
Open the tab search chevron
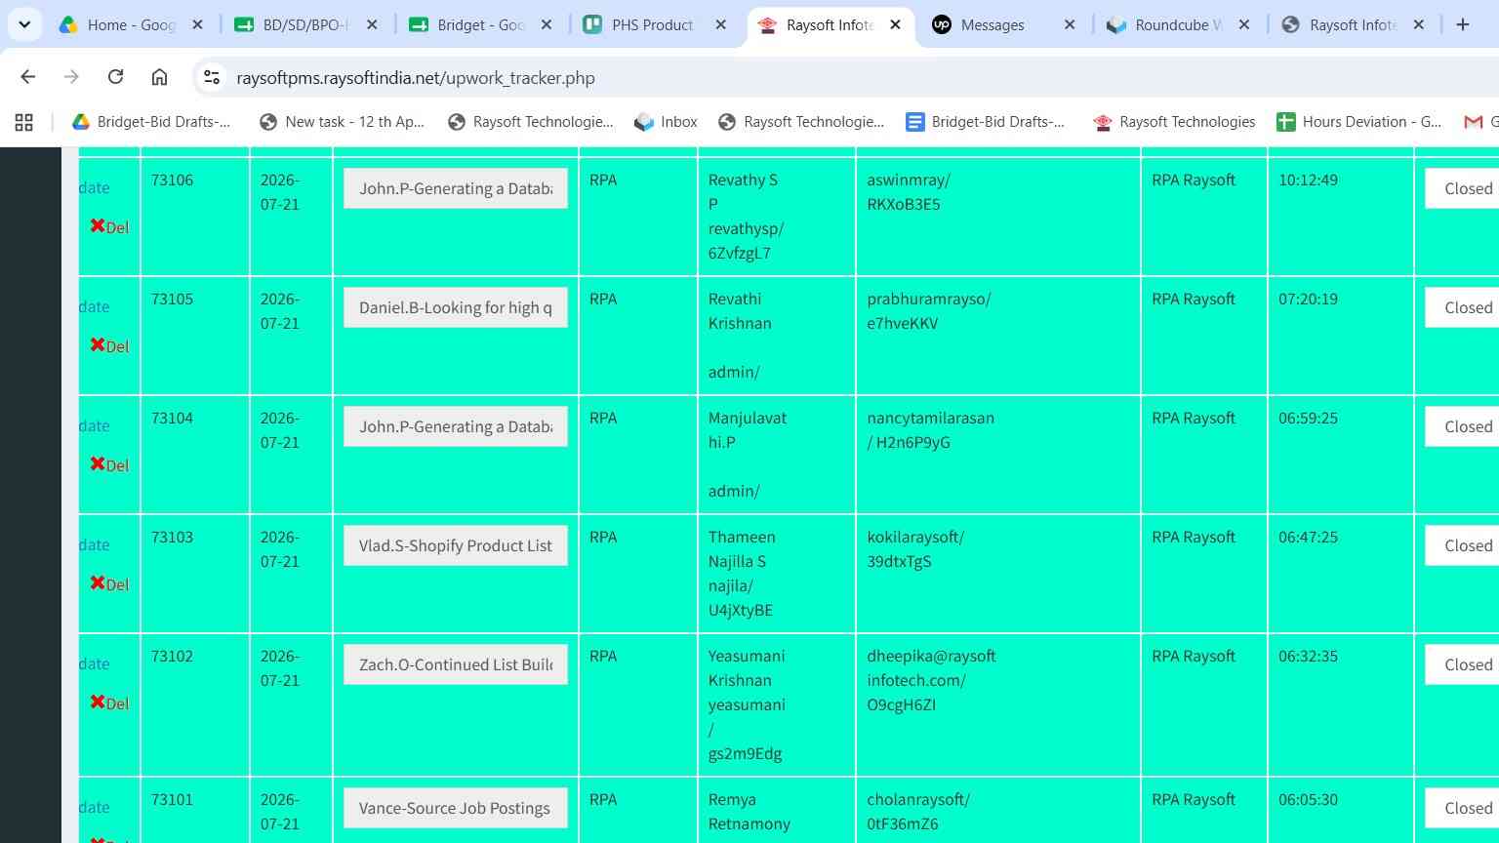24,24
